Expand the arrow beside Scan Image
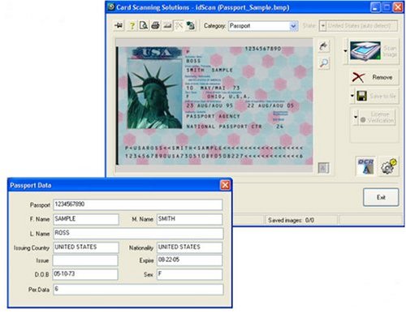This screenshot has height=318, width=406. point(346,51)
